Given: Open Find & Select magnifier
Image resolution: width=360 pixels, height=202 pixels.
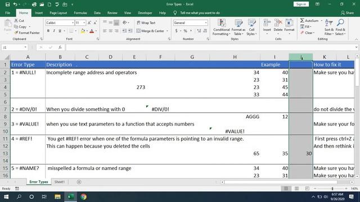Looking at the screenshot, I should click(x=340, y=27).
